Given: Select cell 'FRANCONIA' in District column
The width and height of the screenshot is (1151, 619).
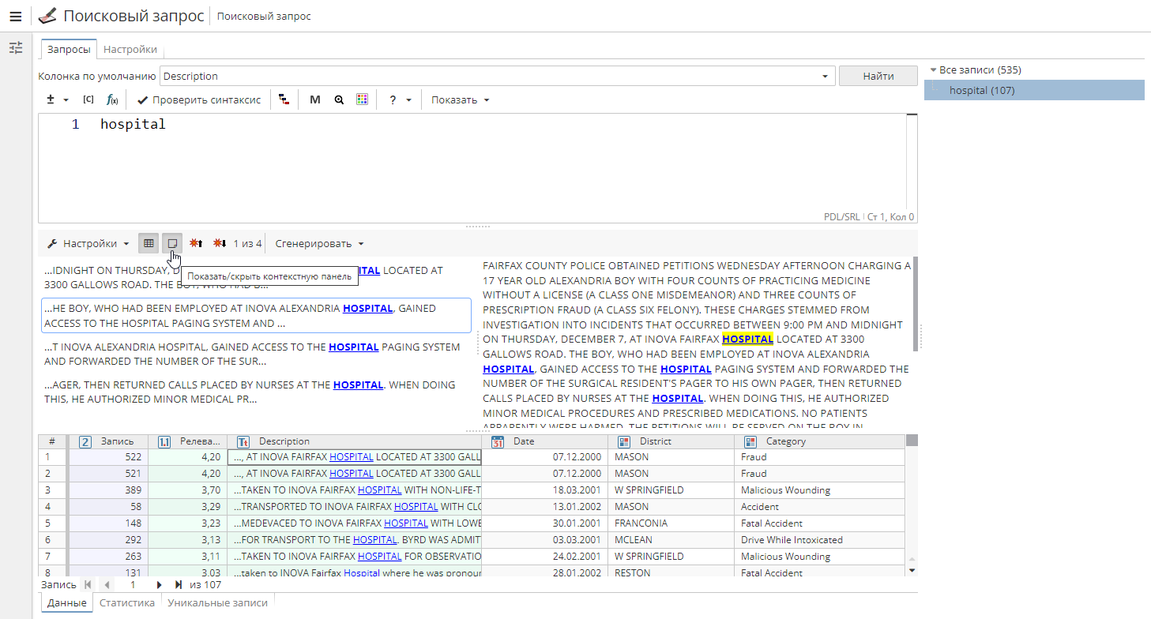Looking at the screenshot, I should click(671, 523).
